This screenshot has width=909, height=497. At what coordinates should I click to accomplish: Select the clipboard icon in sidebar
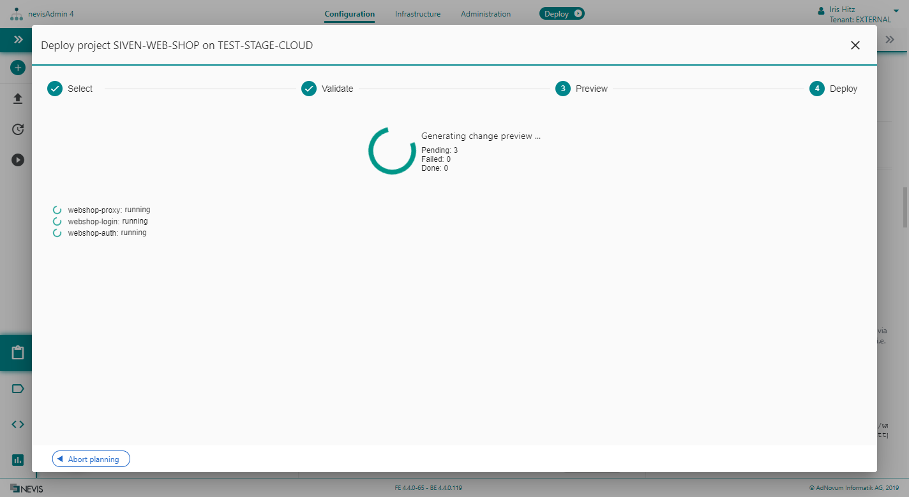18,353
